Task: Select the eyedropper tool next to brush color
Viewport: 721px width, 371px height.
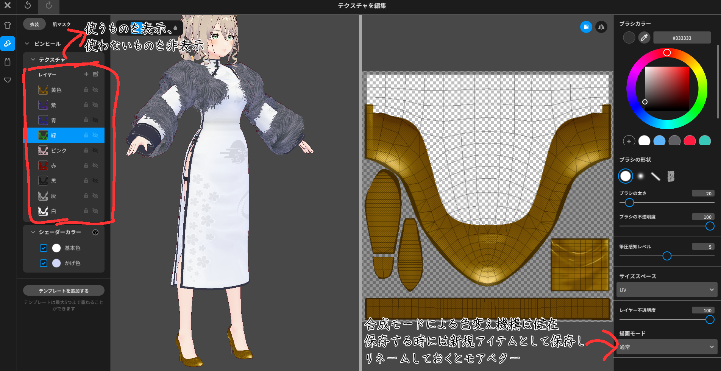Action: [643, 37]
